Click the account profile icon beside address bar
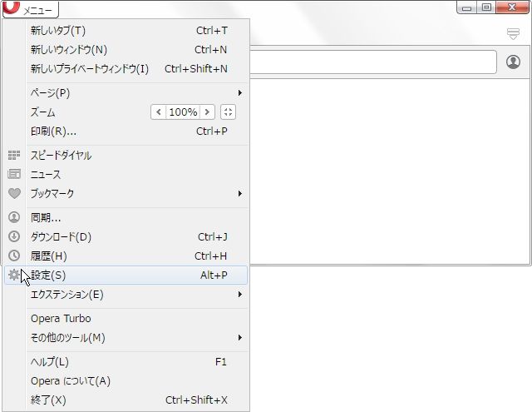The width and height of the screenshot is (532, 412). (513, 62)
